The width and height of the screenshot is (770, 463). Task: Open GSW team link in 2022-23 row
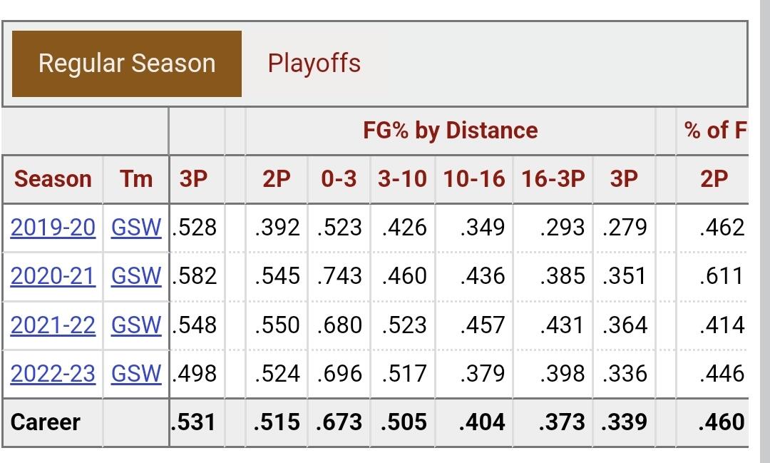click(x=136, y=373)
